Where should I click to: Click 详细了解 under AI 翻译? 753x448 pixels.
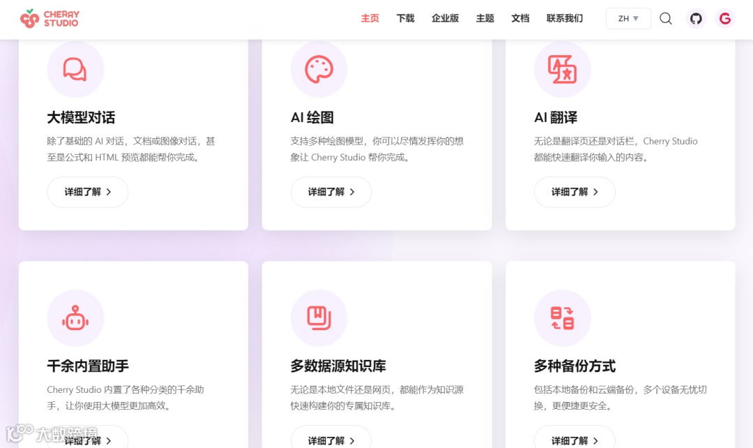pyautogui.click(x=575, y=192)
